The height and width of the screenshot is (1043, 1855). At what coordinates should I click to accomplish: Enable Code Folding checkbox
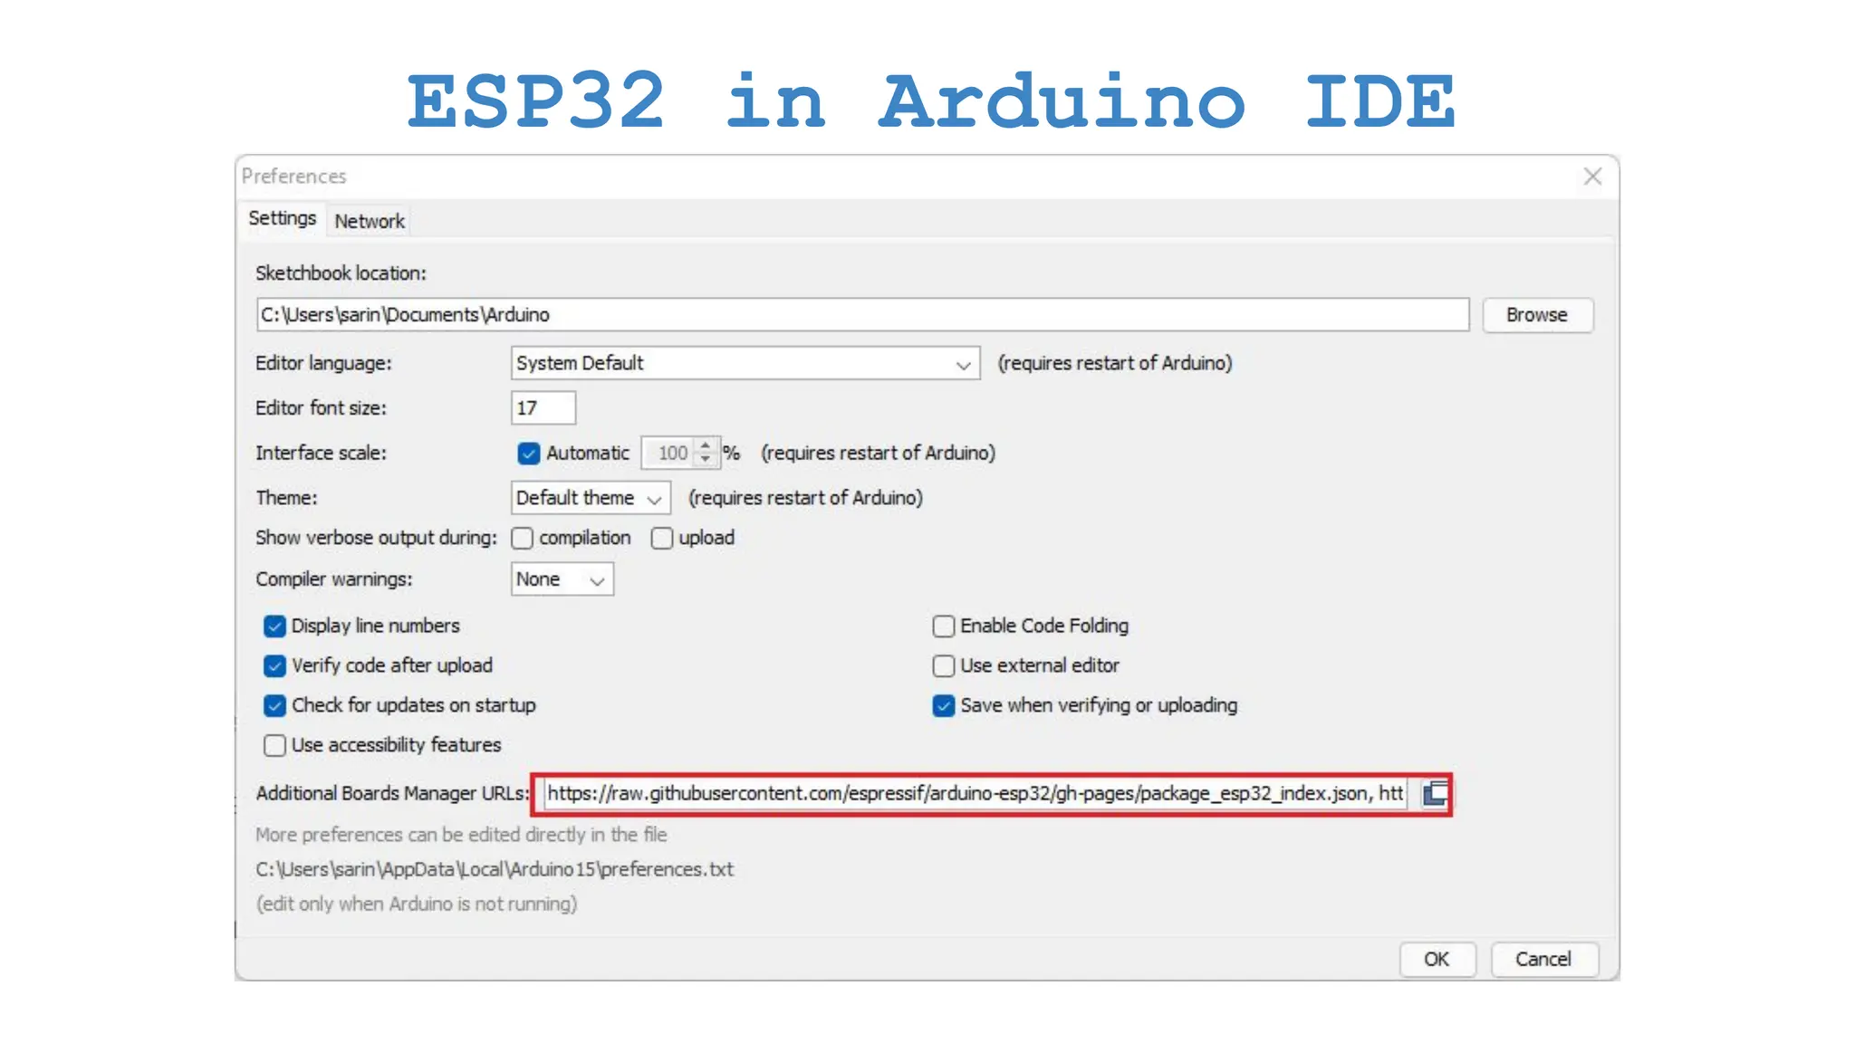[943, 626]
